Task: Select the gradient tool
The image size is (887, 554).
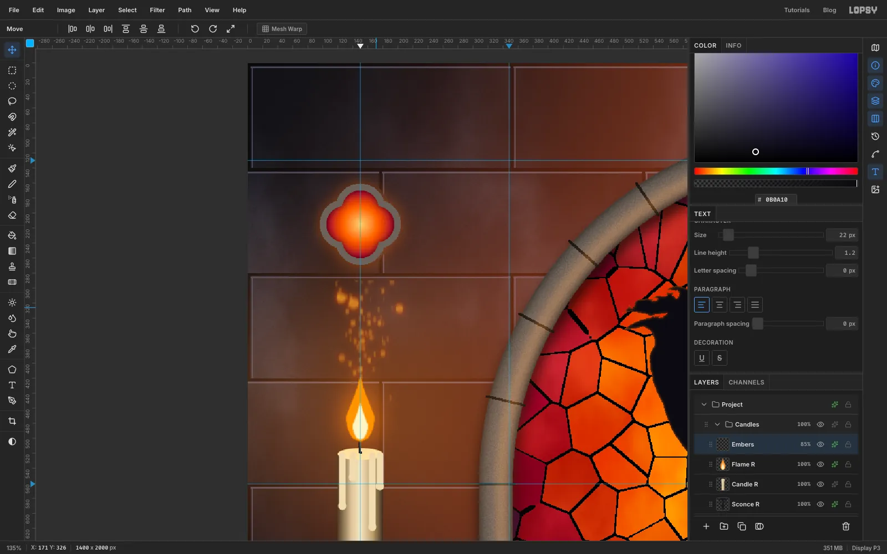Action: (12, 251)
